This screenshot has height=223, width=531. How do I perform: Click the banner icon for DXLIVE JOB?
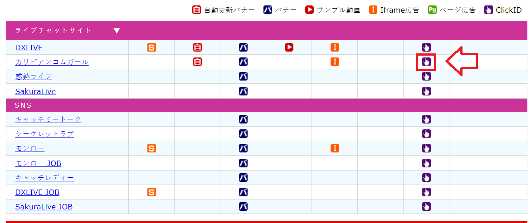click(x=243, y=192)
